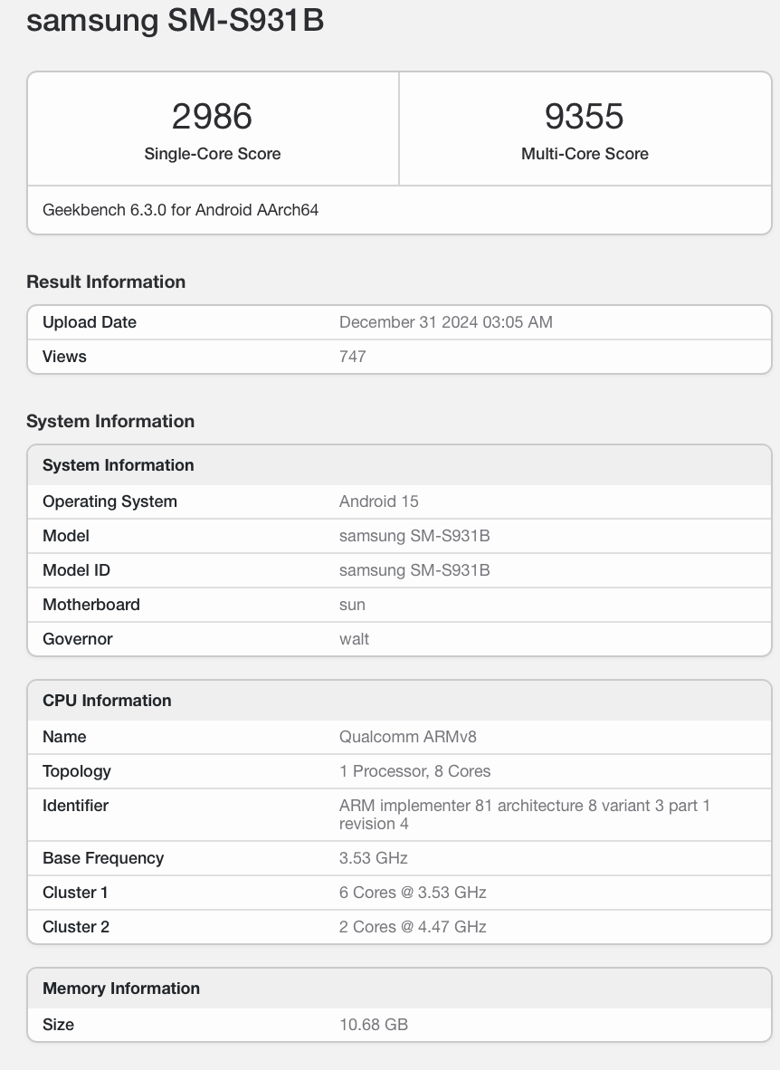Viewport: 780px width, 1070px height.
Task: Click the Memory Information header
Action: 121,989
